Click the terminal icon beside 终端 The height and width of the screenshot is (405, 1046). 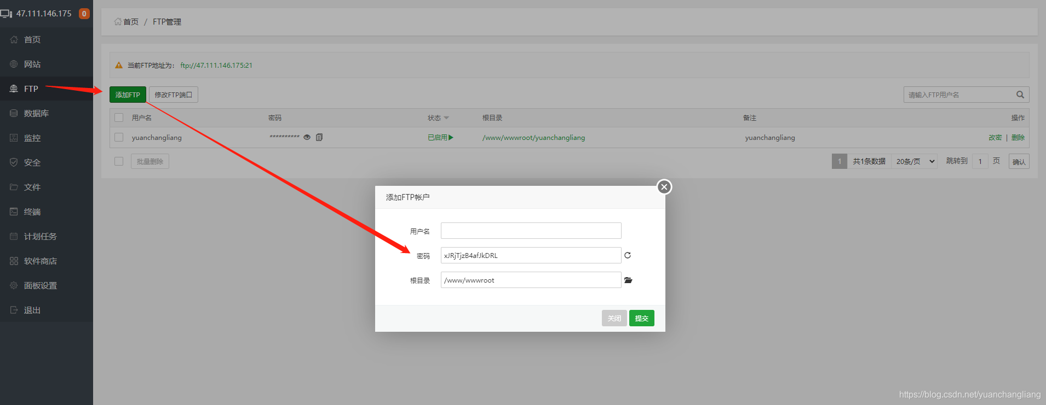(x=14, y=212)
